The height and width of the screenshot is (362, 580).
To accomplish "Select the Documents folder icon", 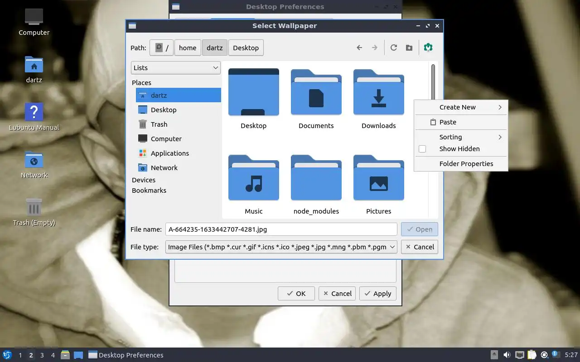I will (x=316, y=92).
